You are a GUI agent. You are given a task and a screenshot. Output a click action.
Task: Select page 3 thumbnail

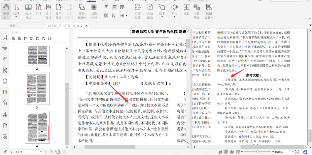[37, 88]
